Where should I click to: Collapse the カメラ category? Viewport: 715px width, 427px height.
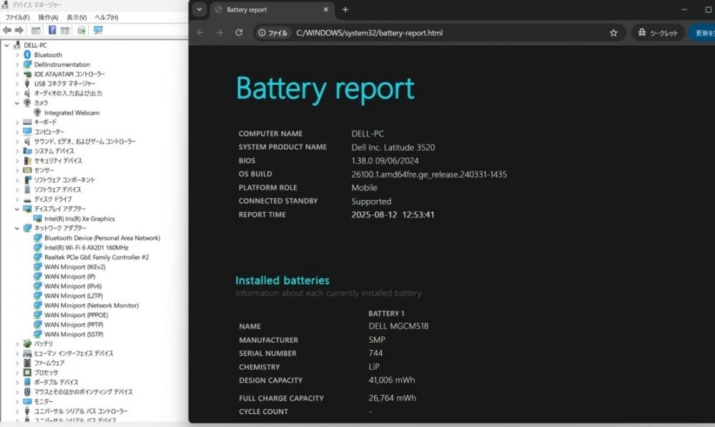[x=17, y=103]
